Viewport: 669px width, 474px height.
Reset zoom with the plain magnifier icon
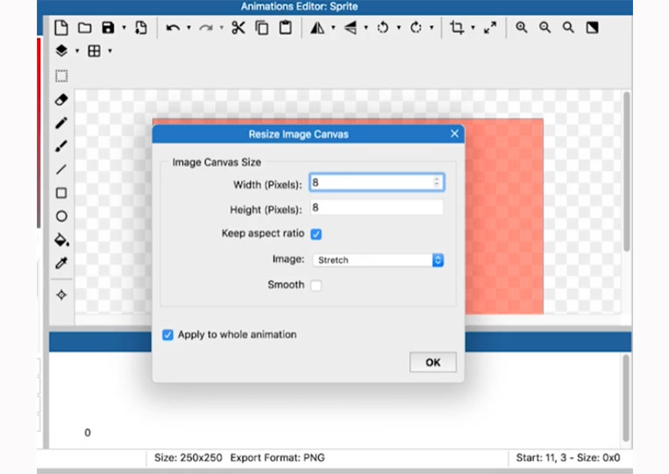[568, 28]
